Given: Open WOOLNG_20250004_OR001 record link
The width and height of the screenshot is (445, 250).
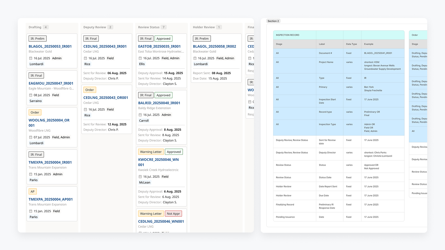Looking at the screenshot, I should coord(49,123).
